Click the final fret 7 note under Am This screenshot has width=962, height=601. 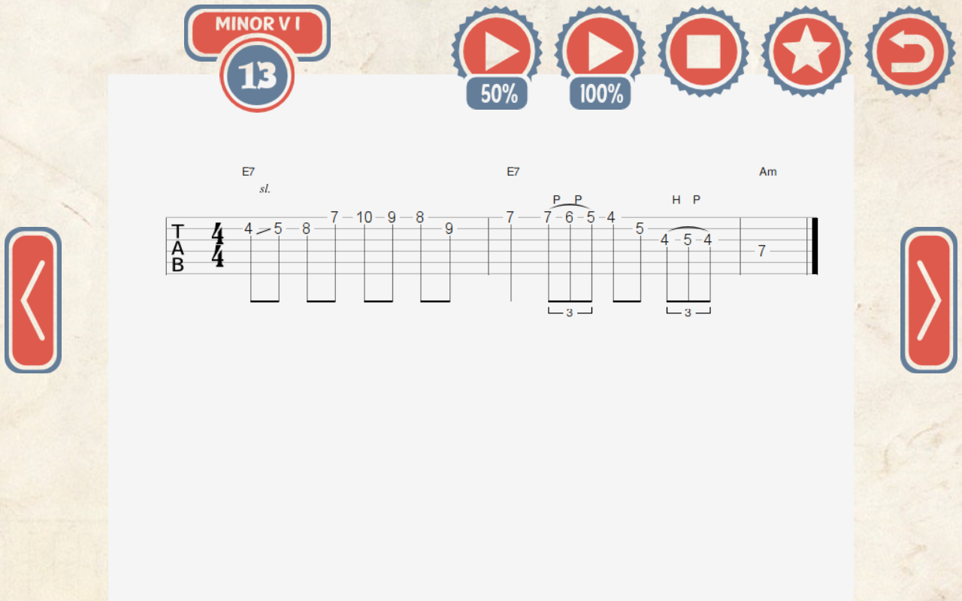[x=761, y=251]
